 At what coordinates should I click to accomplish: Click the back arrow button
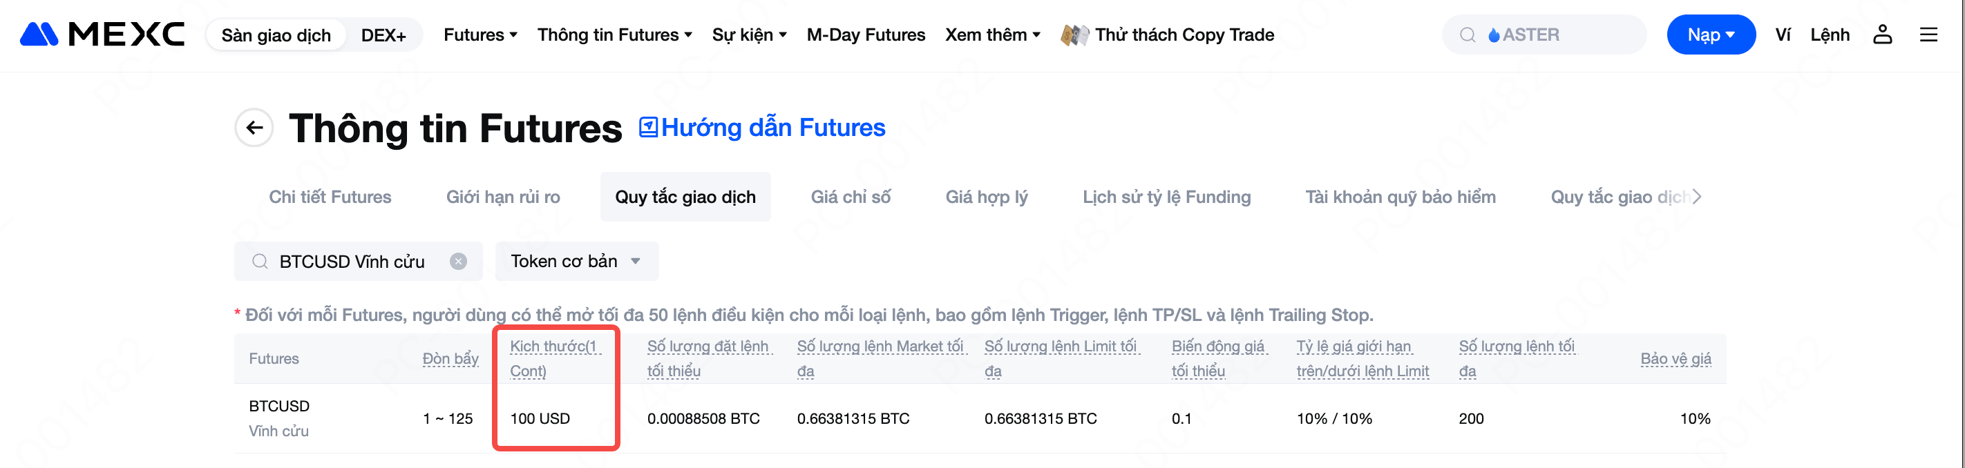pos(255,128)
